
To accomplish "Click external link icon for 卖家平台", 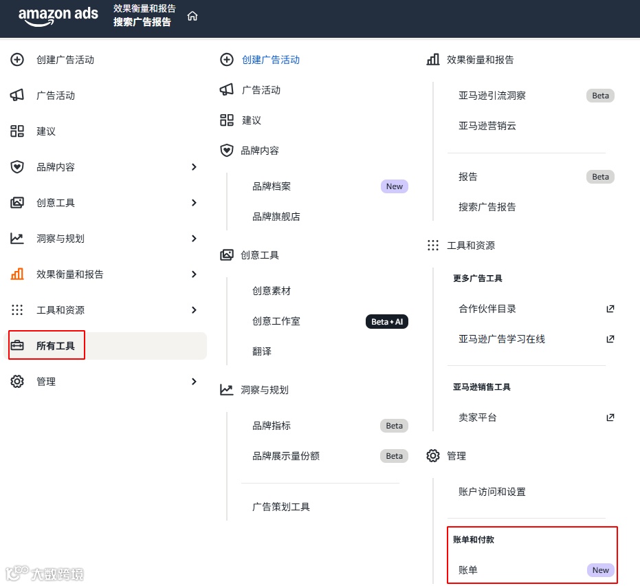I will point(610,417).
